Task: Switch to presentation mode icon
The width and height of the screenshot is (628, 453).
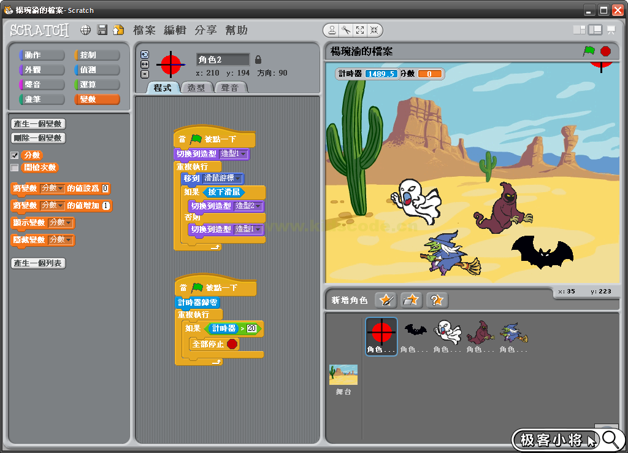Action: pyautogui.click(x=611, y=29)
